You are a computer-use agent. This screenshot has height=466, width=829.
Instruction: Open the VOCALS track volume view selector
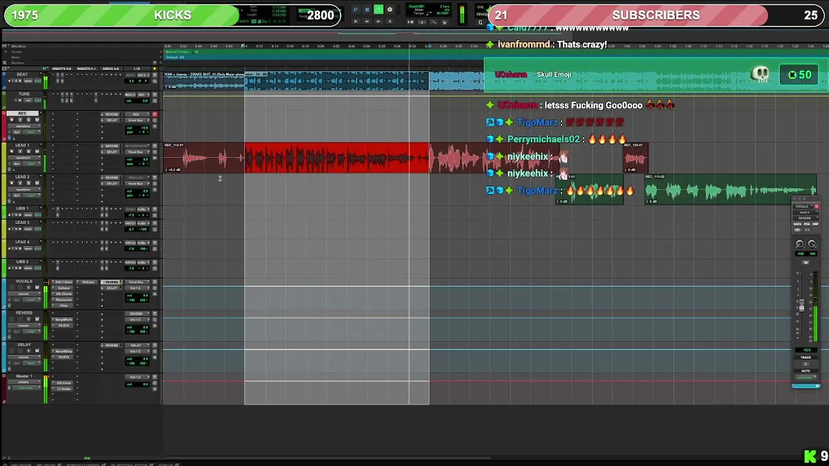pos(23,294)
